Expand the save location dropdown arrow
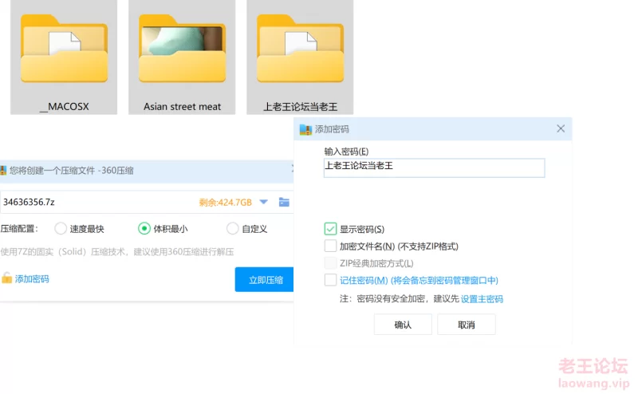This screenshot has height=394, width=638. click(x=264, y=202)
